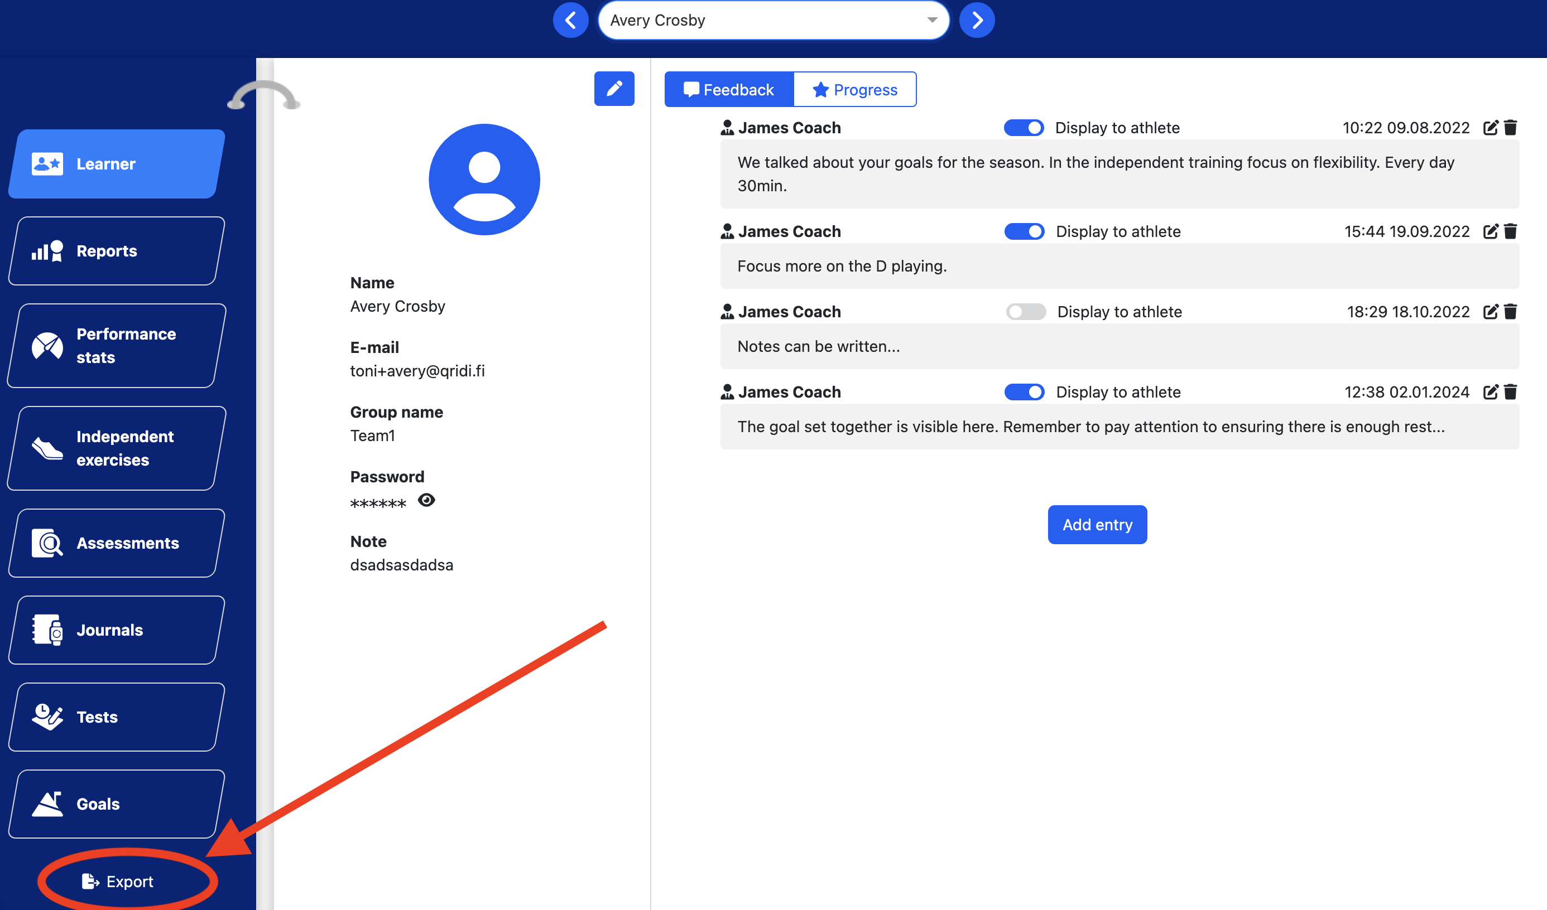Go to previous learner with left arrow
This screenshot has height=910, width=1547.
click(x=570, y=20)
